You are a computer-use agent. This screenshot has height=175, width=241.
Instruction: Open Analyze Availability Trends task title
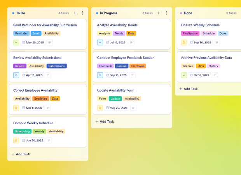click(x=117, y=25)
